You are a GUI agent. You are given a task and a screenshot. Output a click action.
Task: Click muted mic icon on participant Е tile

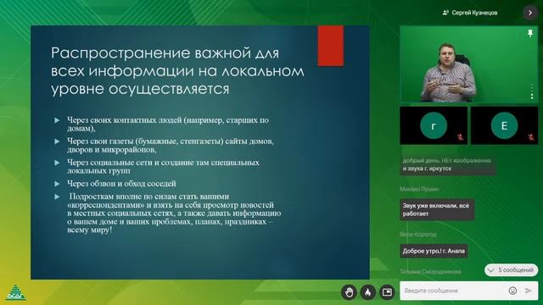pos(531,137)
